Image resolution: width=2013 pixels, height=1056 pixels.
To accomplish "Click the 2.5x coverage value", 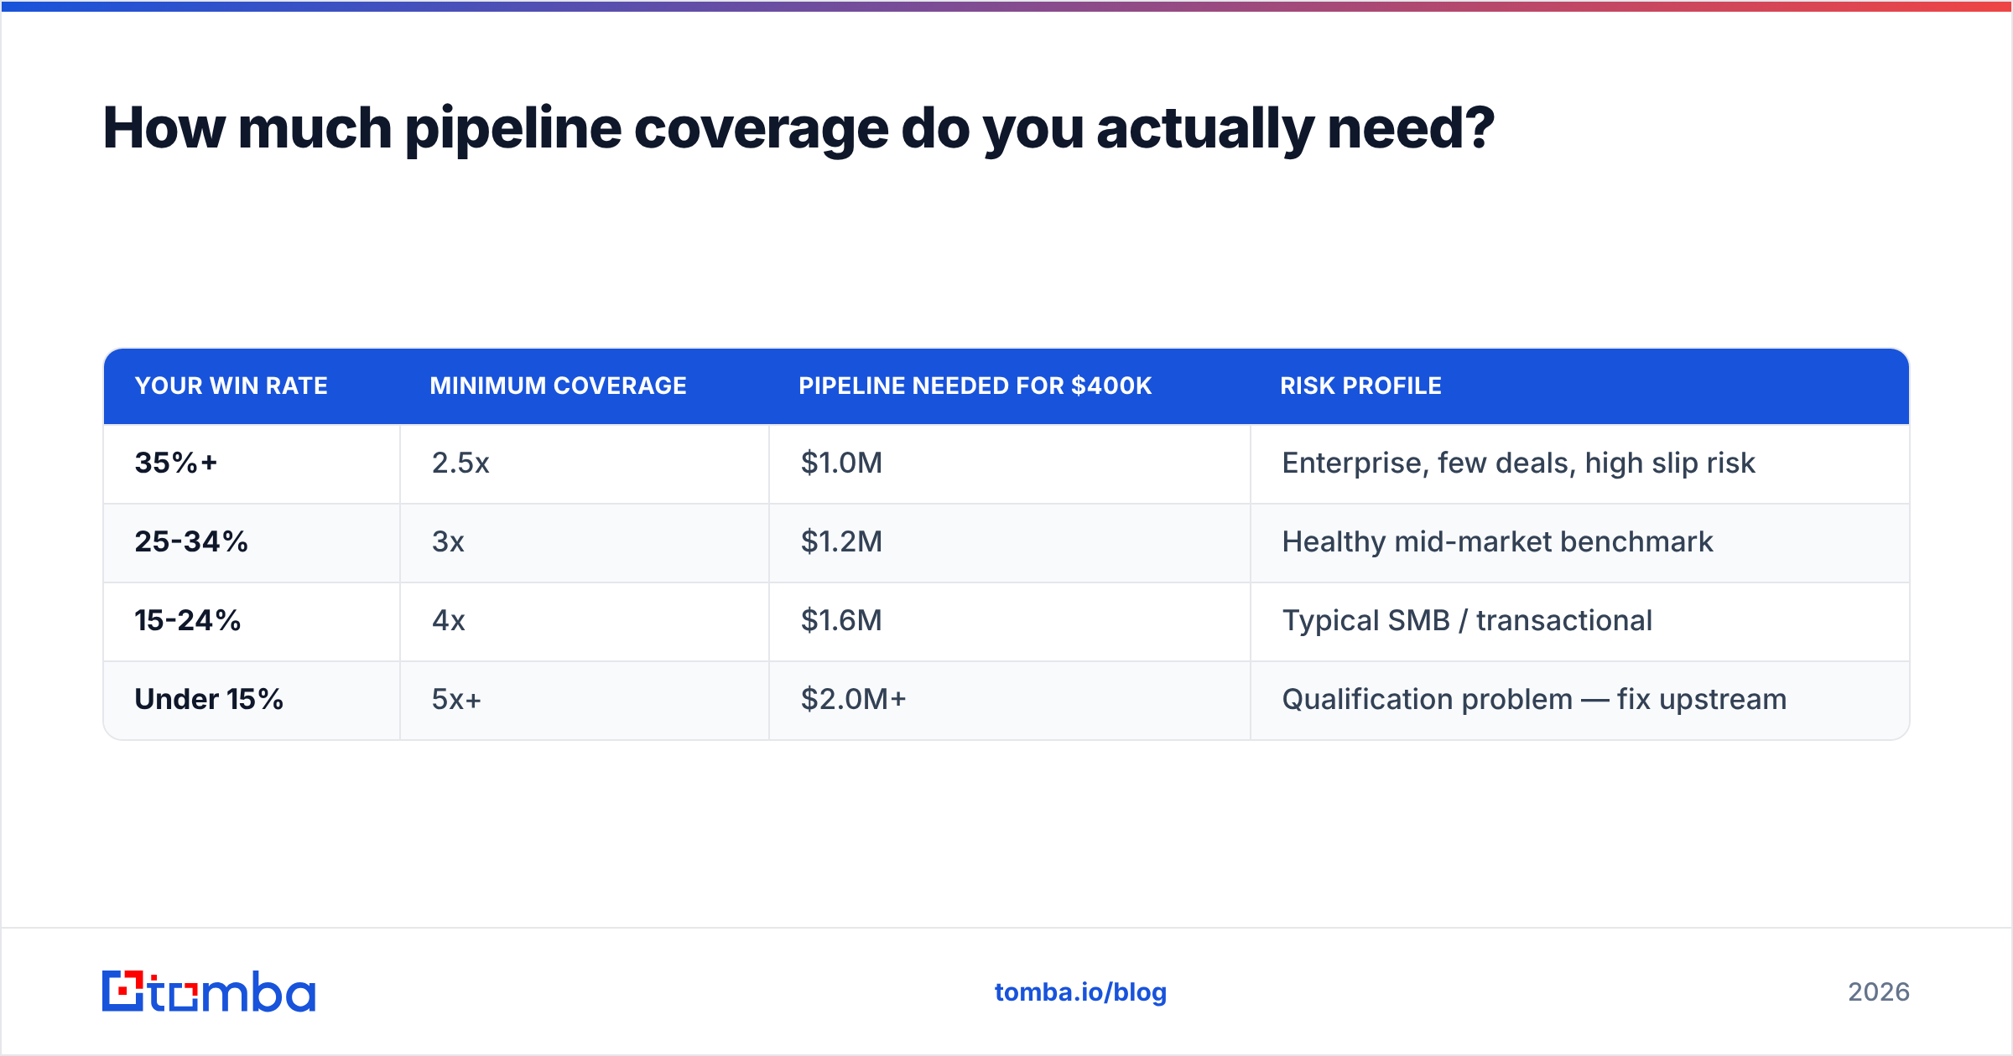I will tap(460, 463).
